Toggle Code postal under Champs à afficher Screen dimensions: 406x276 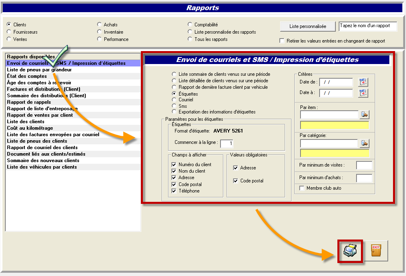(174, 184)
